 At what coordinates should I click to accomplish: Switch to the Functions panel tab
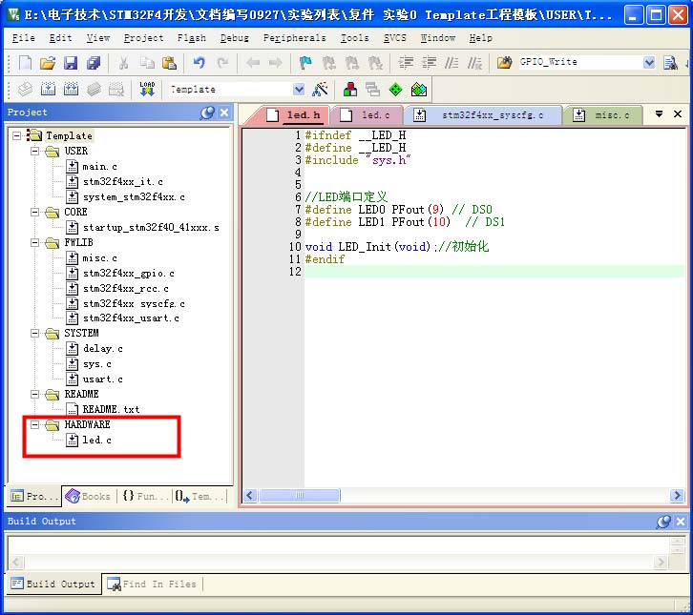click(145, 496)
